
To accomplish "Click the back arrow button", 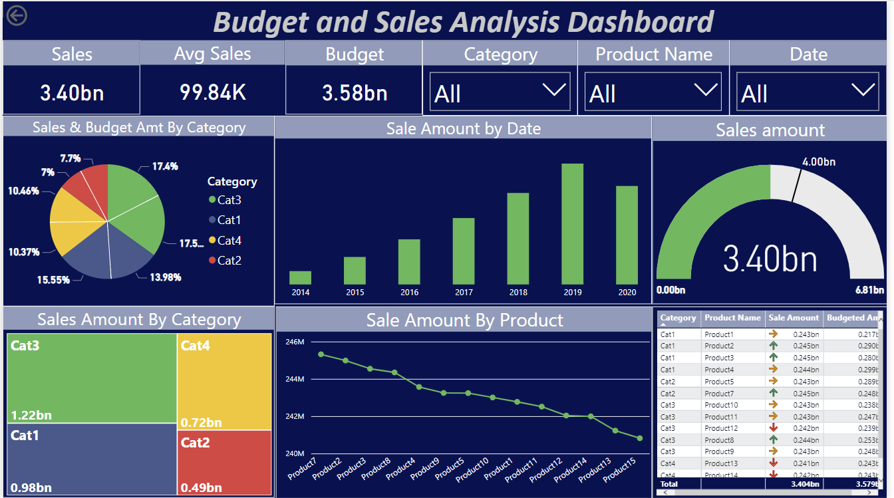I will tap(16, 15).
